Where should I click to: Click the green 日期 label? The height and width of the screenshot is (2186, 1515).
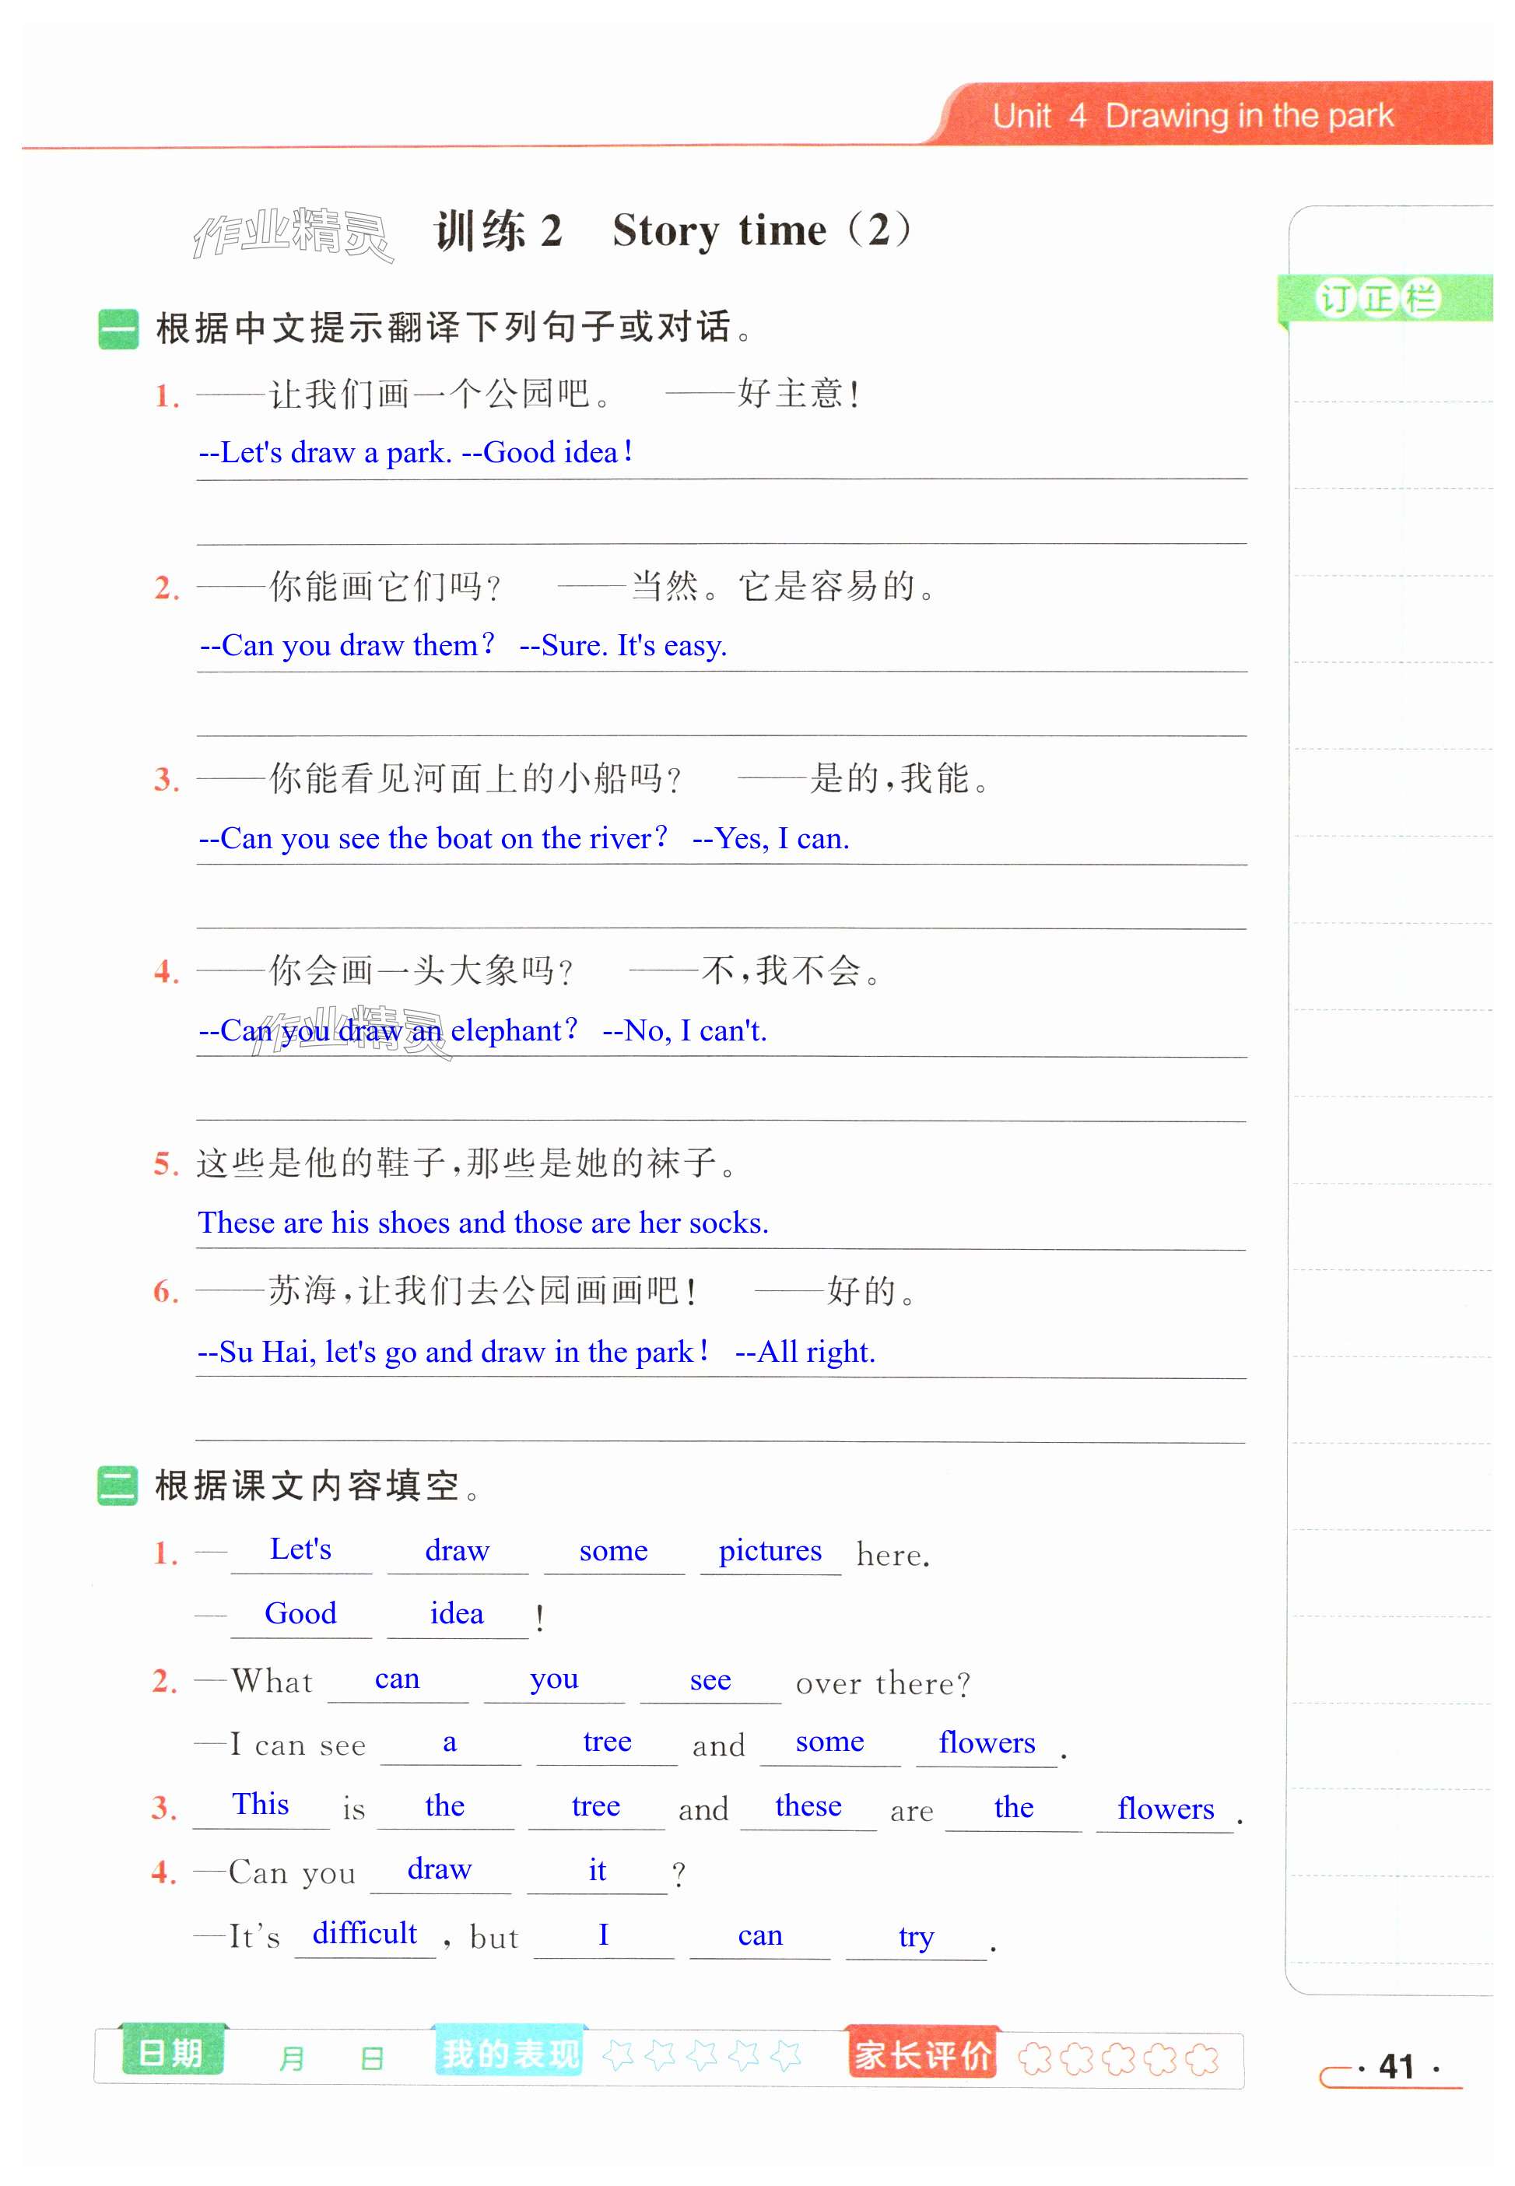(x=171, y=2052)
